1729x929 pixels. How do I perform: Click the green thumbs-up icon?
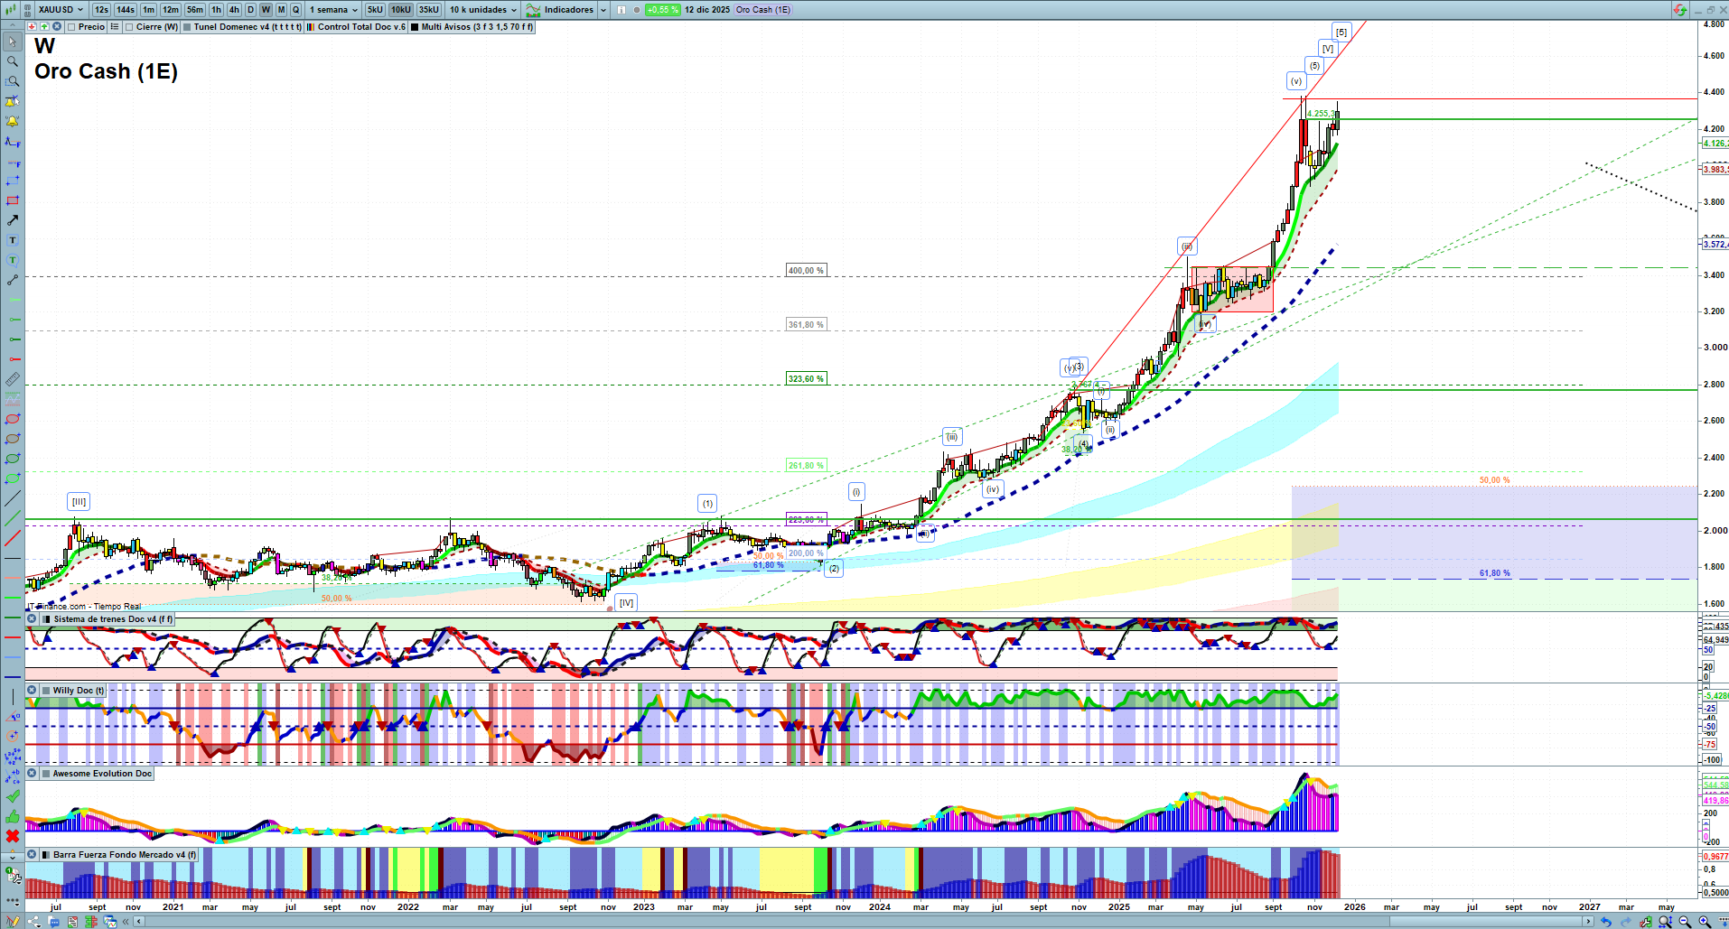click(13, 816)
